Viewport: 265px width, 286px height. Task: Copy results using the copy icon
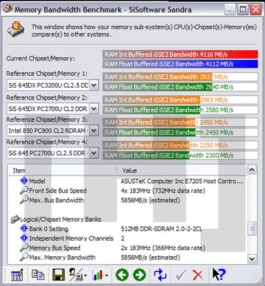point(38,275)
